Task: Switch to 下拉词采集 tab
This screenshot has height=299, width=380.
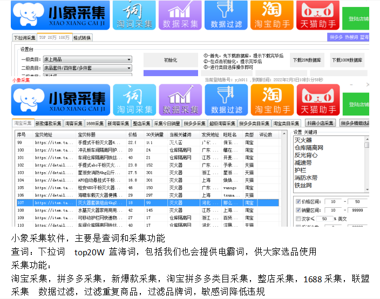Action: point(24,38)
